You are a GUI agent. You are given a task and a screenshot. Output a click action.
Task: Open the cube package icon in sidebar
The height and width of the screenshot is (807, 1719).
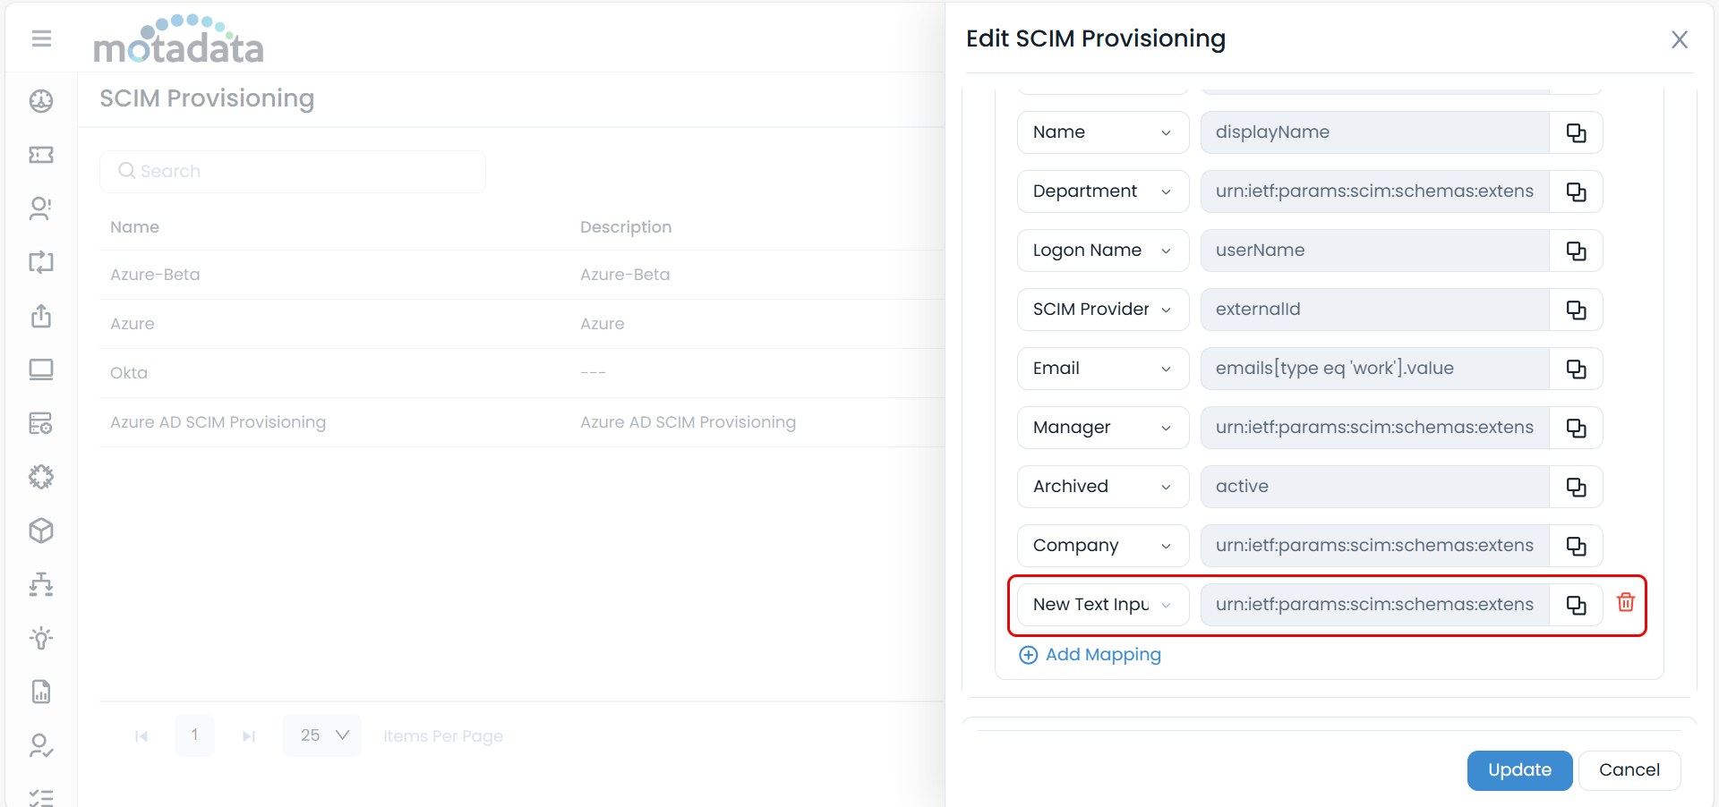(41, 531)
